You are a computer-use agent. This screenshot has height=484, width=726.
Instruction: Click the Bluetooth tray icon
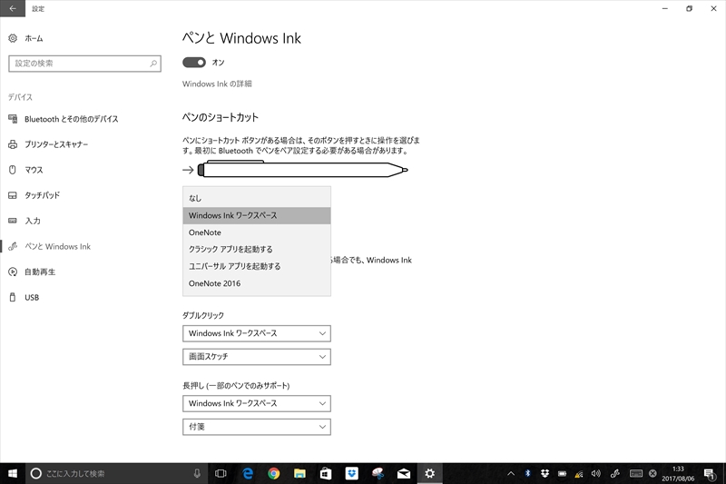[x=527, y=473]
